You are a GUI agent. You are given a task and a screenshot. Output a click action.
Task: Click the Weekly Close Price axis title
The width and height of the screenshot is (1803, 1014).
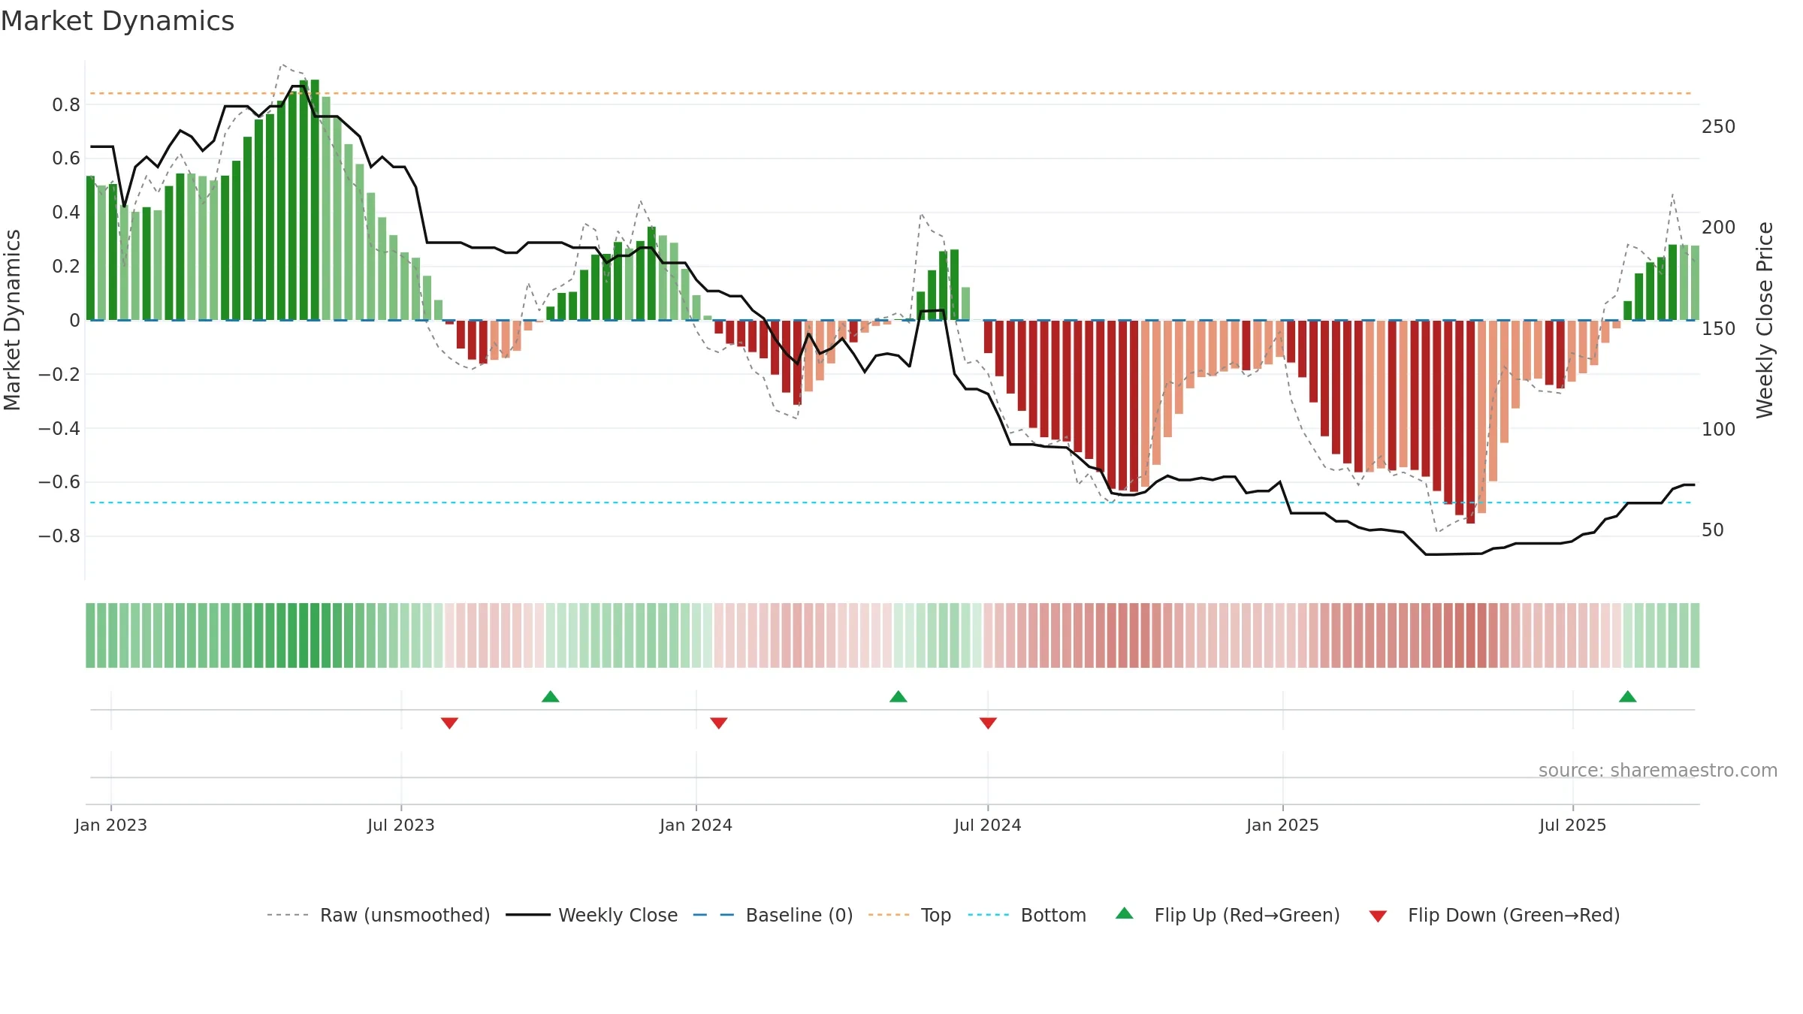click(x=1765, y=320)
